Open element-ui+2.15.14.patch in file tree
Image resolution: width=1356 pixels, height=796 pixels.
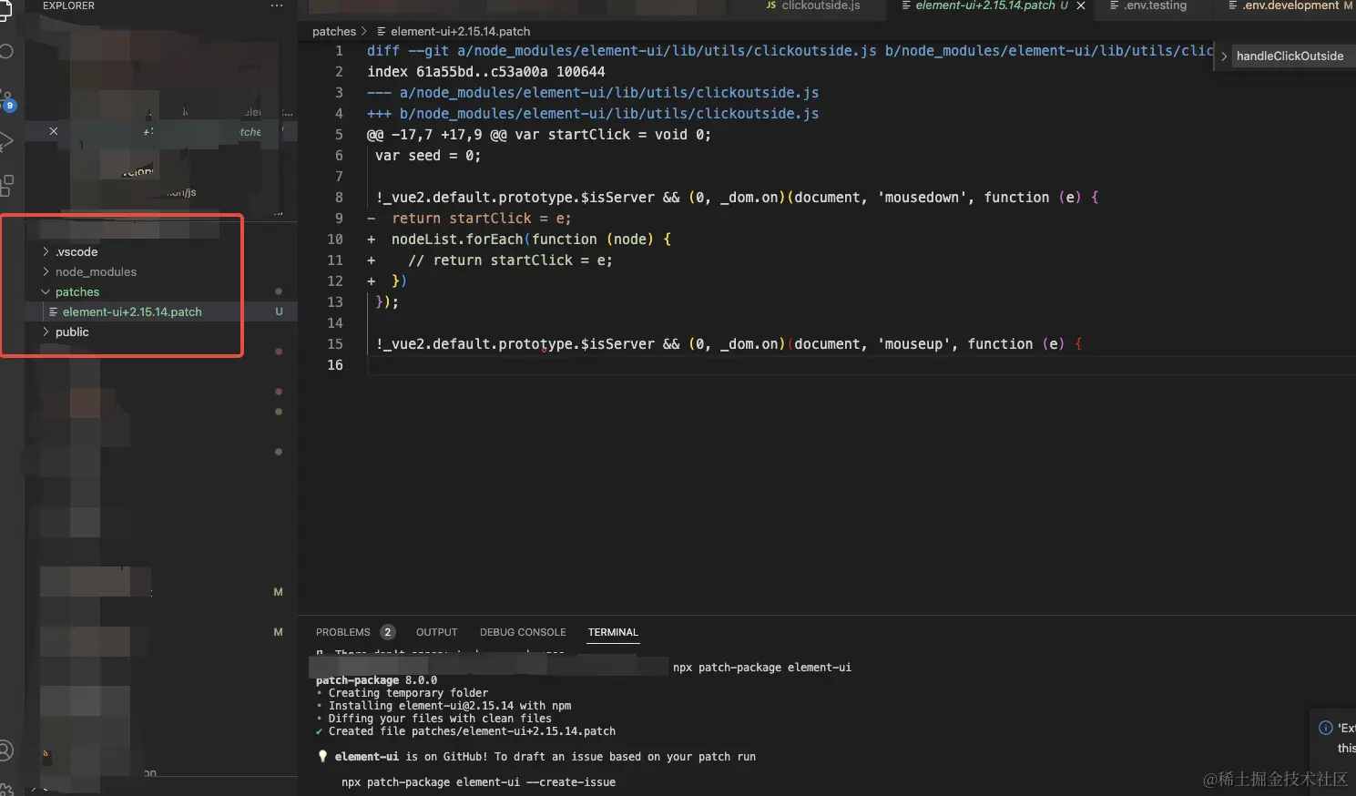coord(132,312)
